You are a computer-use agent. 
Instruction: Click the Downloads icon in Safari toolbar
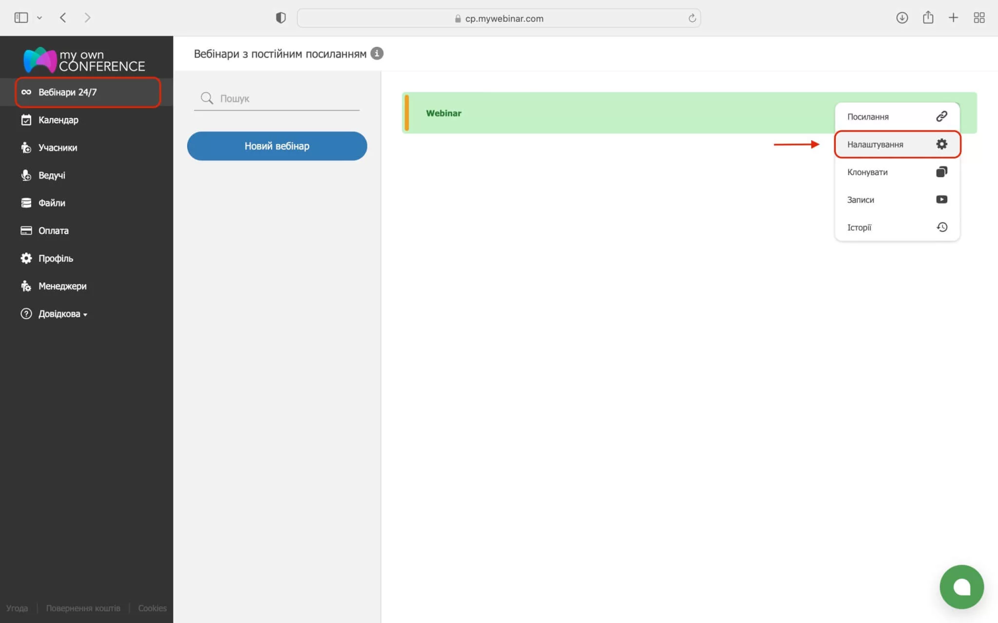[902, 18]
